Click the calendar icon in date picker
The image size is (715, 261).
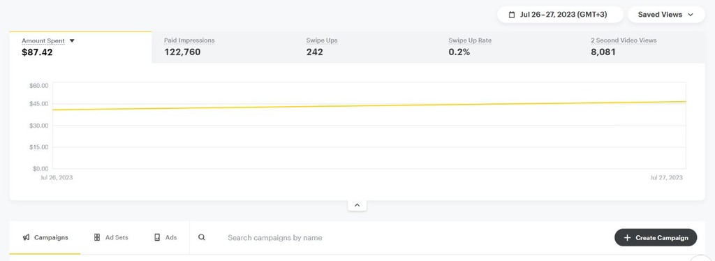coord(512,15)
